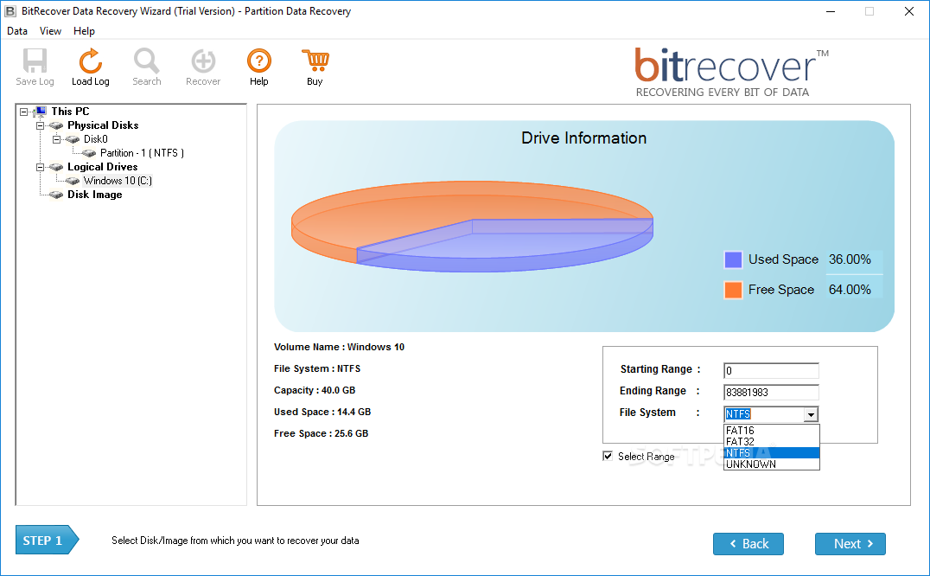This screenshot has height=576, width=930.
Task: Click the Capacity : 40.0 GB text
Action: click(315, 390)
